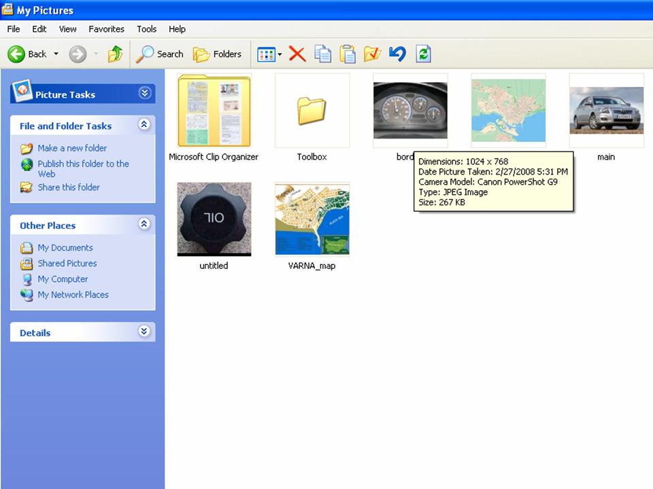This screenshot has width=653, height=489.
Task: Click Share this folder link
Action: point(69,187)
